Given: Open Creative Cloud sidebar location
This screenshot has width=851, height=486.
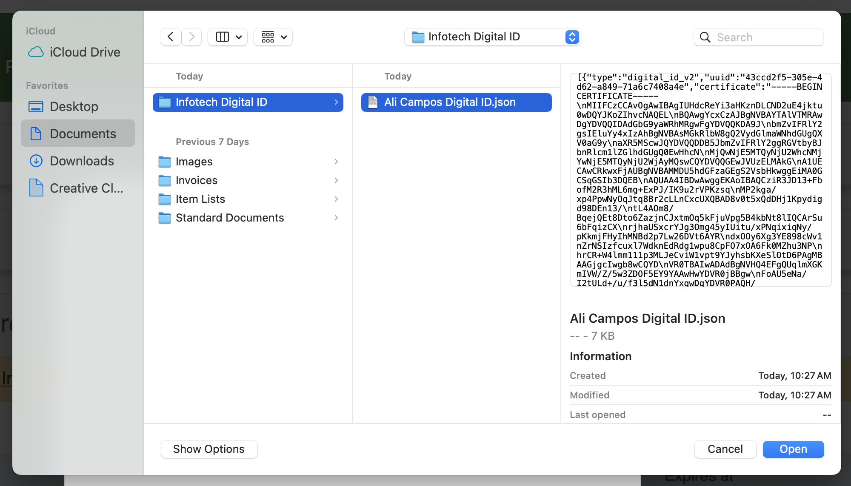Looking at the screenshot, I should 86,188.
